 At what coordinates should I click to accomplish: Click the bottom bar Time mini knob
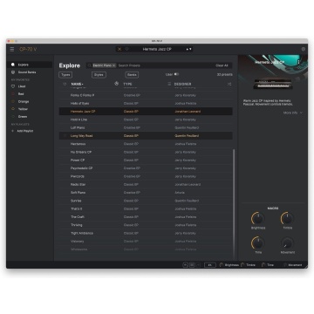[x=263, y=265]
